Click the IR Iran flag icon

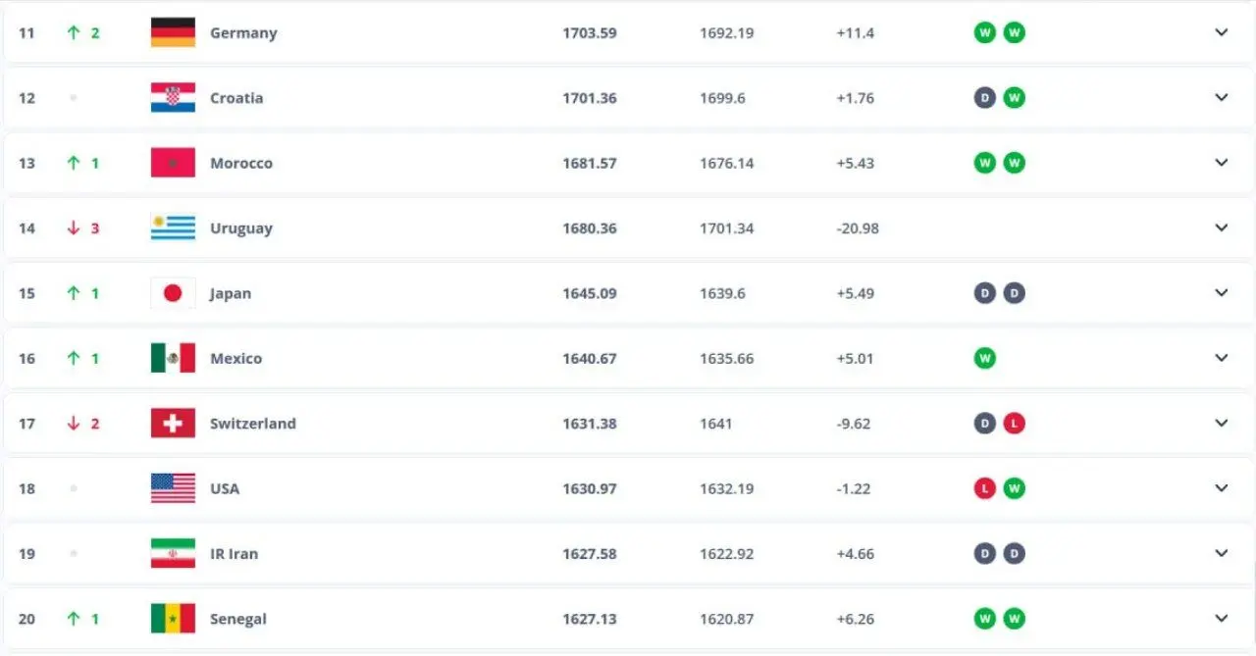coord(173,554)
